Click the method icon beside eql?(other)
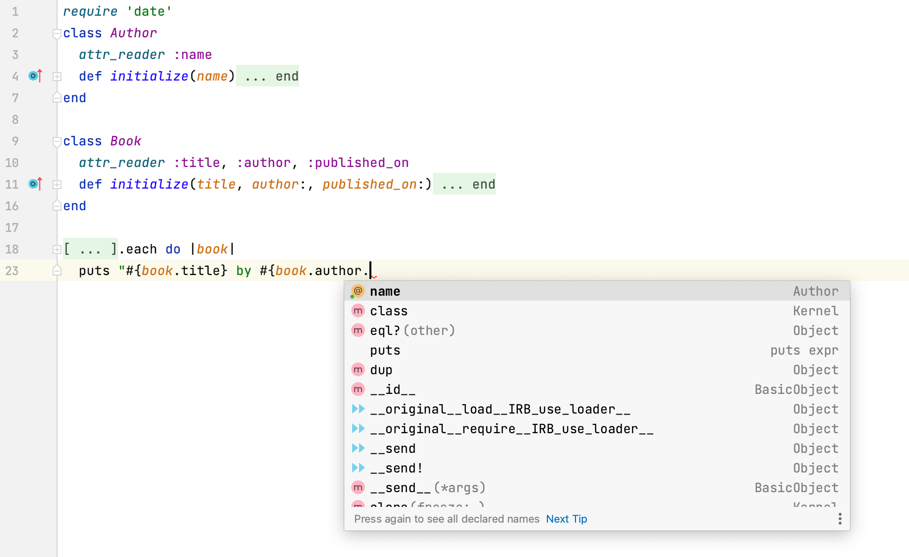The width and height of the screenshot is (909, 557). [358, 330]
